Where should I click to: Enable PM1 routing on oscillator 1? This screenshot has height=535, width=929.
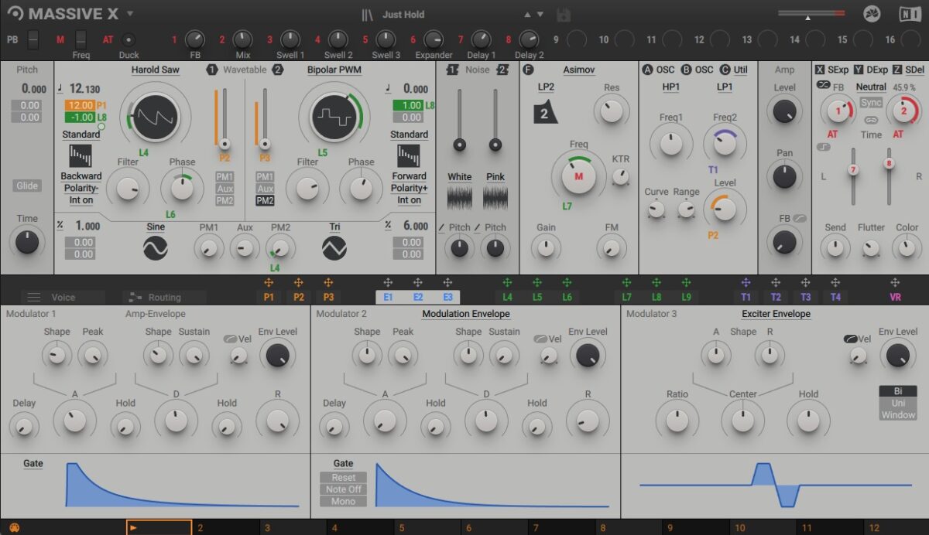225,177
